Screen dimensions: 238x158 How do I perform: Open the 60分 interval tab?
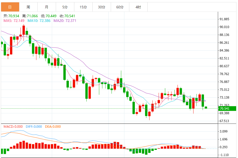click(x=120, y=7)
